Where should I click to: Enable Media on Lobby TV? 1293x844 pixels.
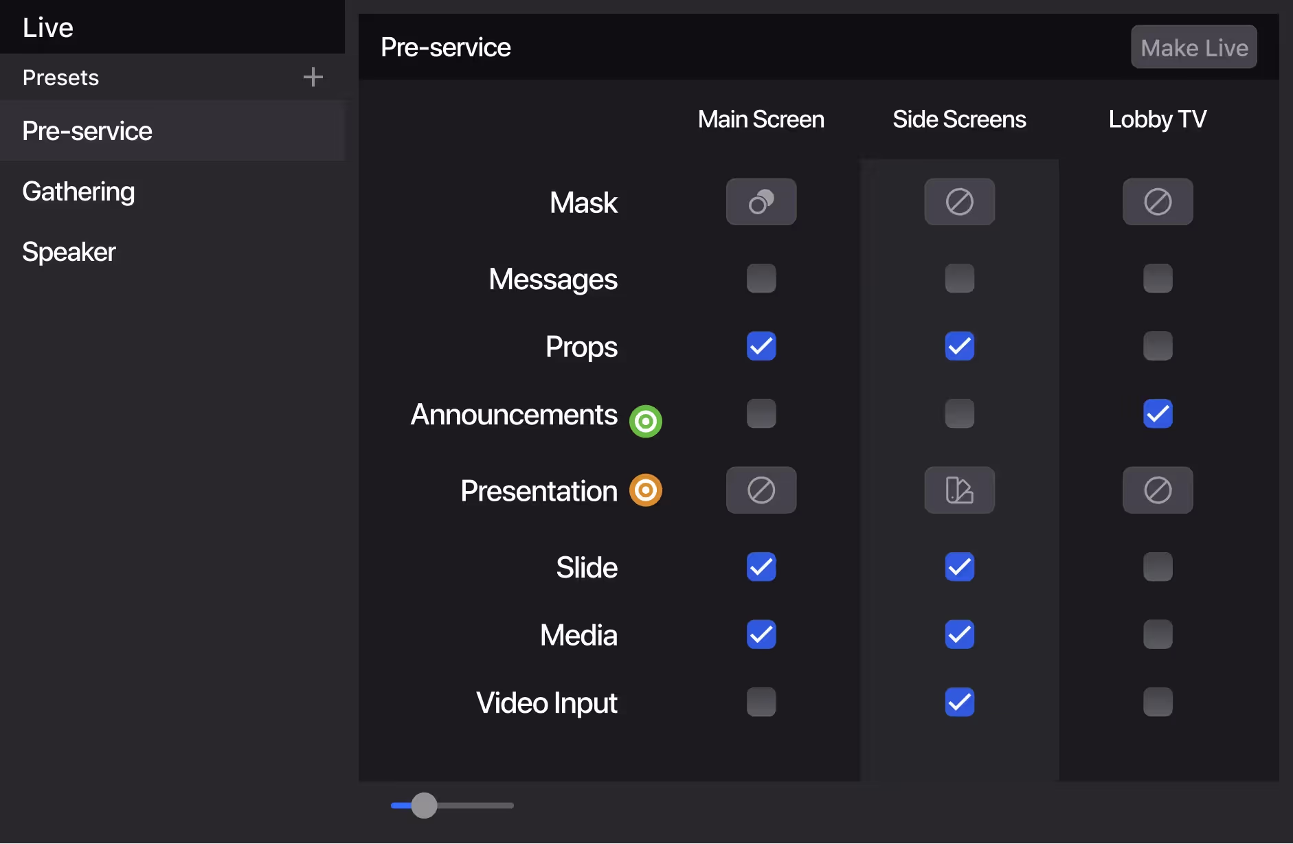click(1157, 635)
